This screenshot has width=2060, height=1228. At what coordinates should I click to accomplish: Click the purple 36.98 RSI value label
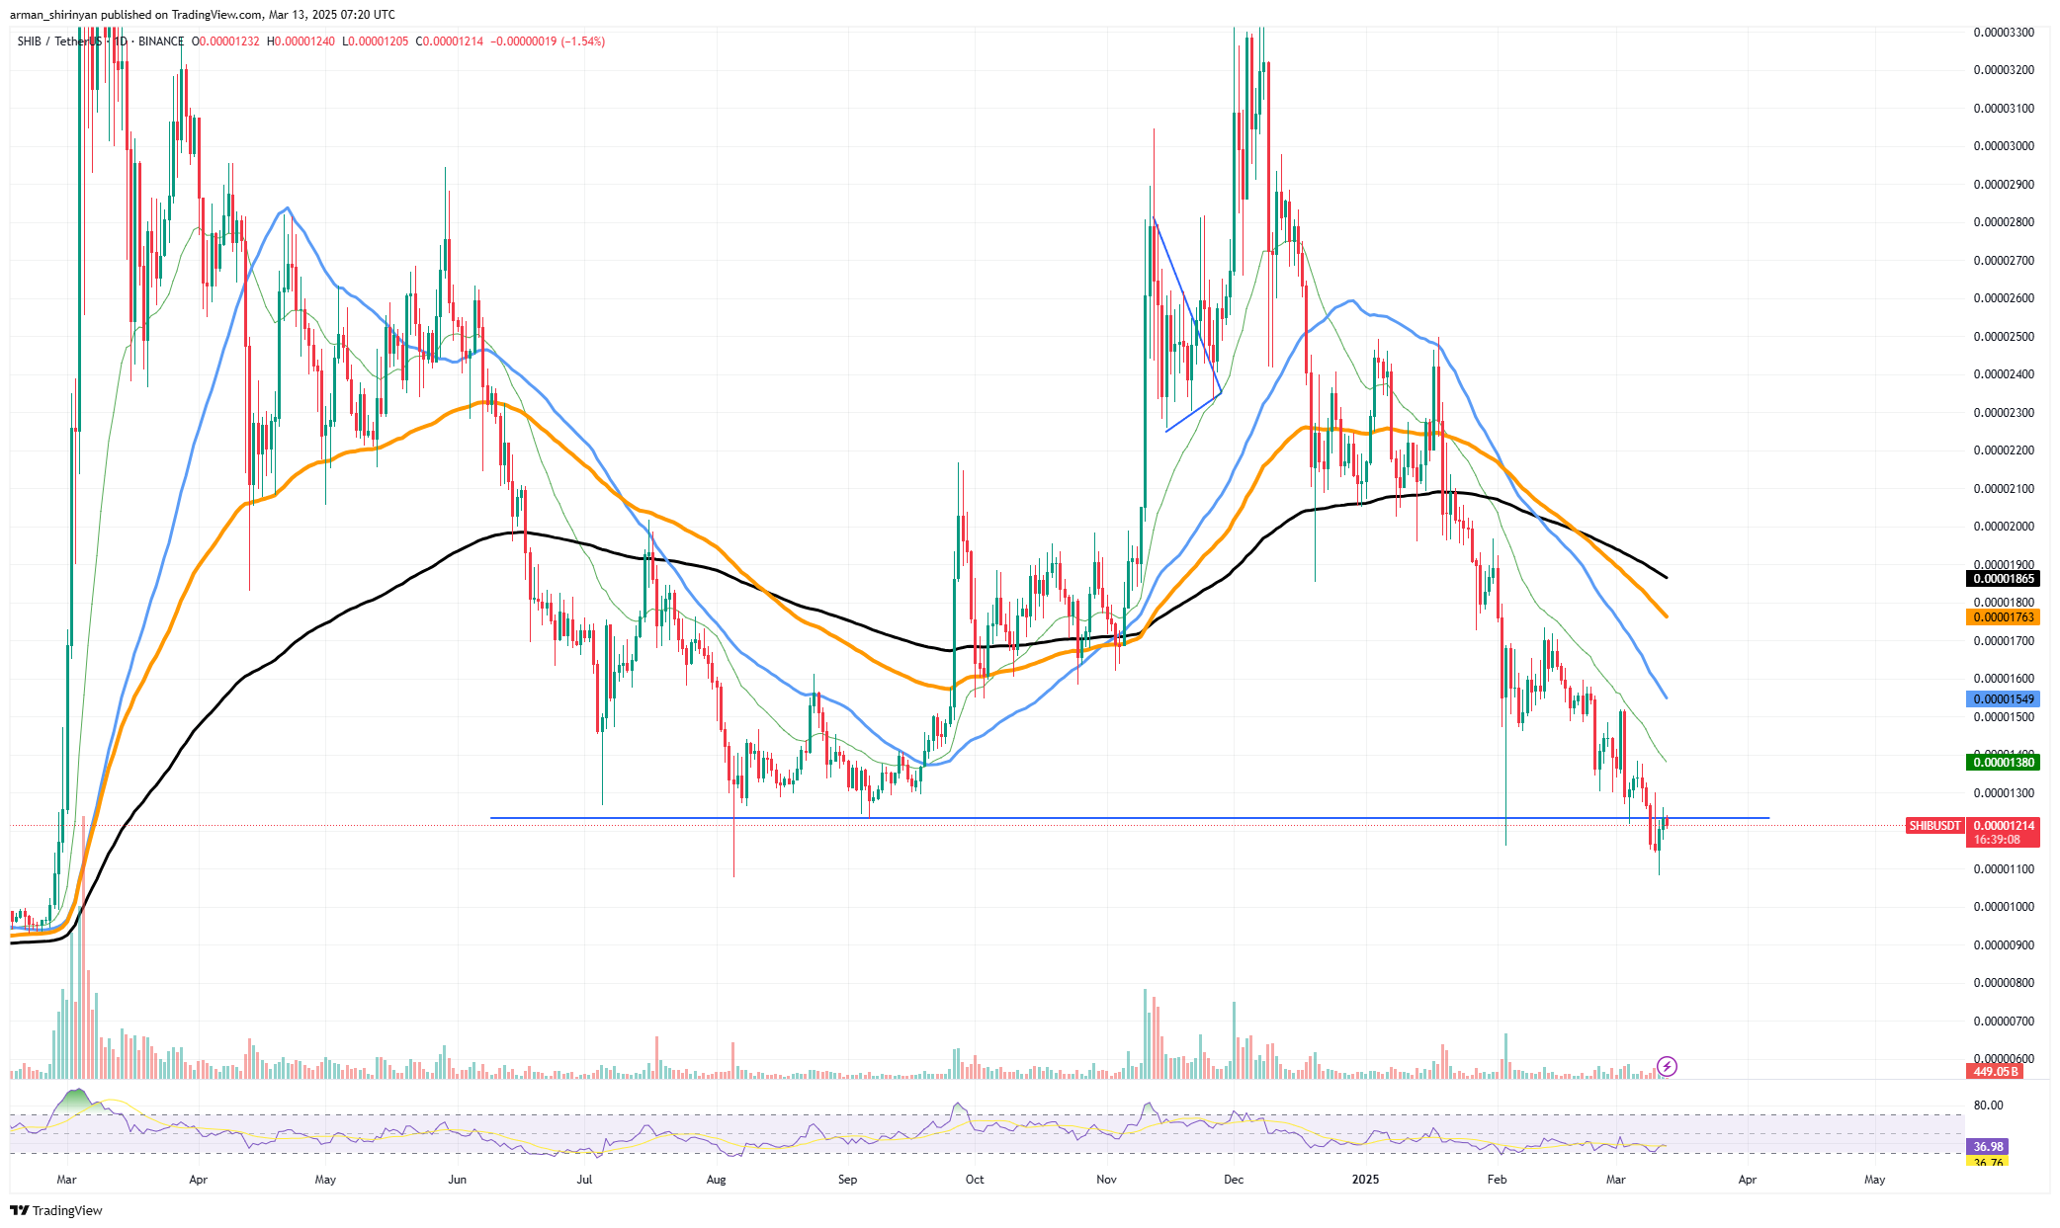pyautogui.click(x=1988, y=1147)
